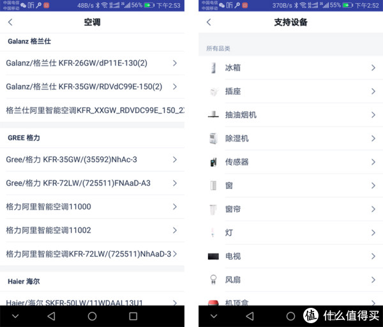This screenshot has width=383, height=327.
Task: Select 格兰仕阿里智能空调KFR_XXGW_RDVDC99E_150_2 entry
Action: point(92,110)
